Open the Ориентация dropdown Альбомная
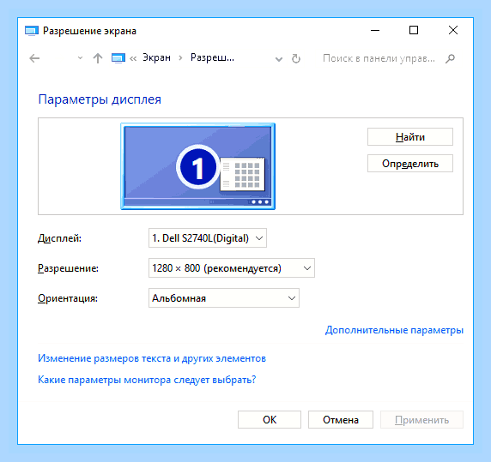 (x=224, y=298)
